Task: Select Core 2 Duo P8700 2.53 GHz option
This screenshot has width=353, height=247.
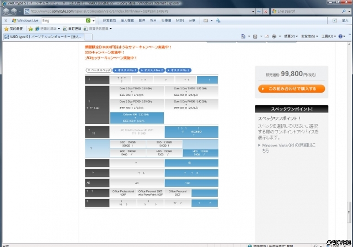Action: (137, 105)
